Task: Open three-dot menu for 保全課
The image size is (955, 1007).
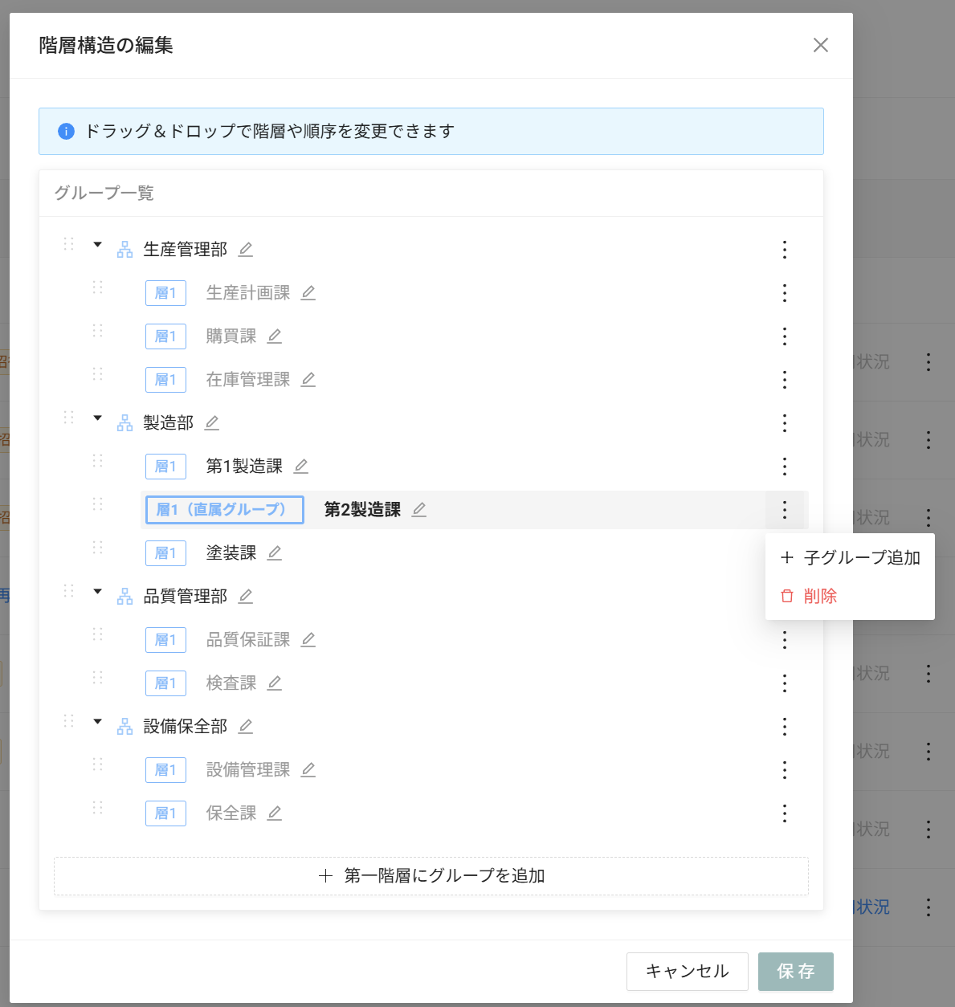Action: click(x=785, y=813)
